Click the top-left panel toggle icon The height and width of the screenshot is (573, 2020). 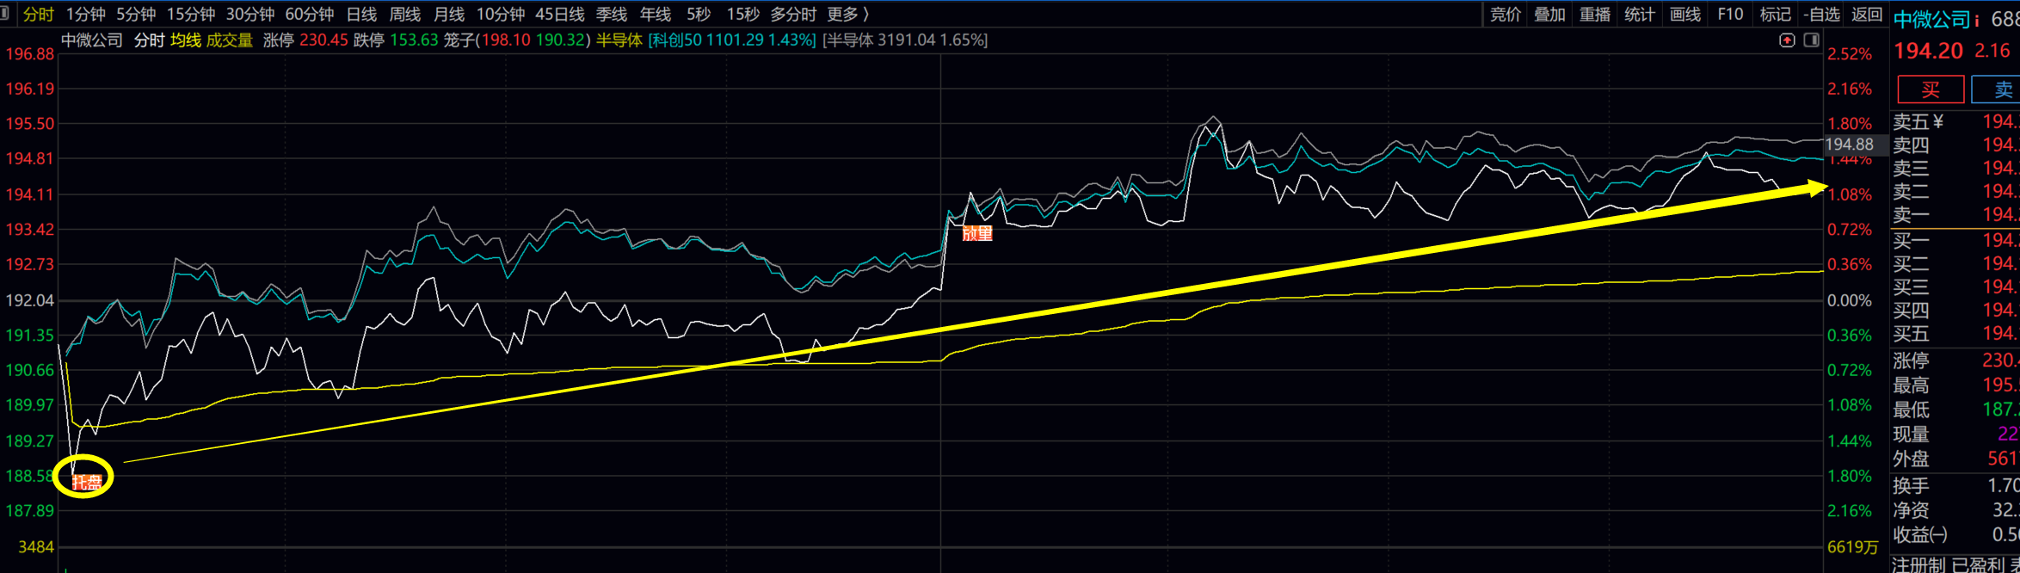coord(5,14)
